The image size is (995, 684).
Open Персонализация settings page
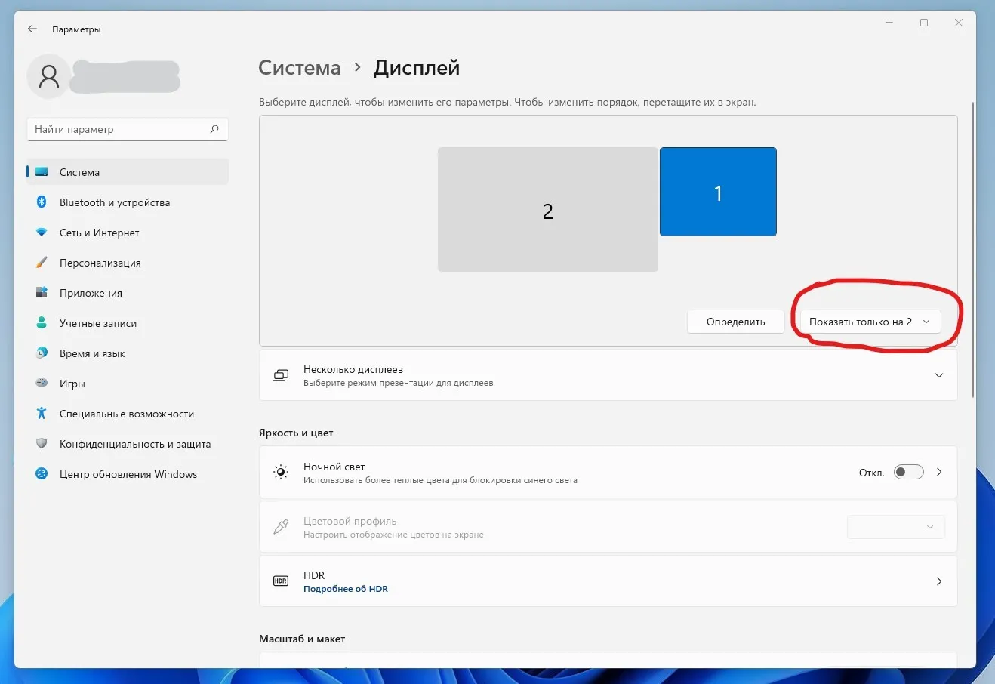[128, 263]
